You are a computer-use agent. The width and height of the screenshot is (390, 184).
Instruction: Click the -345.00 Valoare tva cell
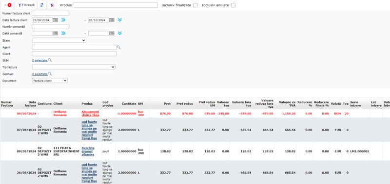[223, 114]
